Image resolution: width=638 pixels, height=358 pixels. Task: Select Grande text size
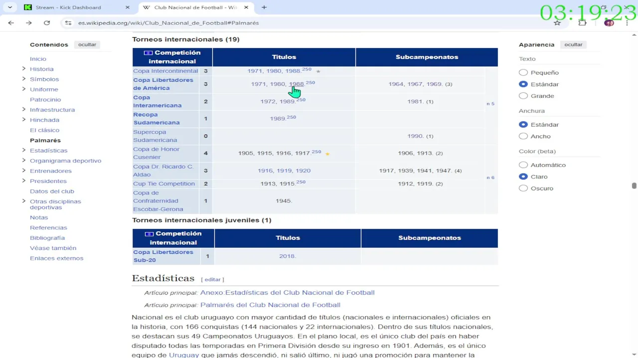click(x=523, y=96)
